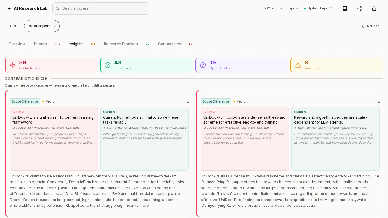Filter by 39 Contradictions card
Viewport: 388px width, 218px height.
[x=51, y=65]
